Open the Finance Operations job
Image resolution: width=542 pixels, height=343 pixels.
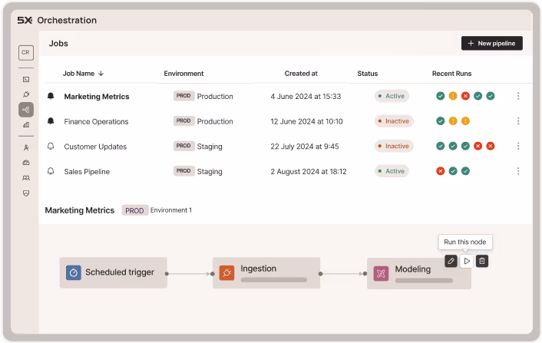(96, 121)
